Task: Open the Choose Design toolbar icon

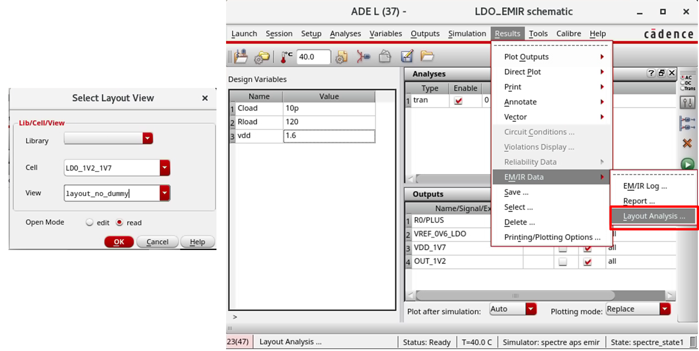Action: tap(241, 56)
